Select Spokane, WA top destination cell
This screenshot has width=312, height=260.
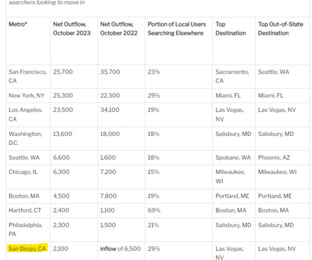[x=233, y=158]
